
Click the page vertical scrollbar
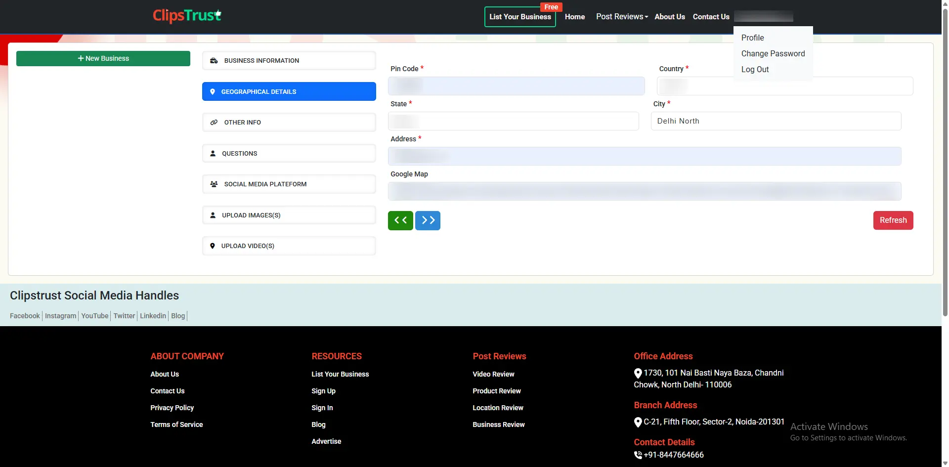[945, 163]
